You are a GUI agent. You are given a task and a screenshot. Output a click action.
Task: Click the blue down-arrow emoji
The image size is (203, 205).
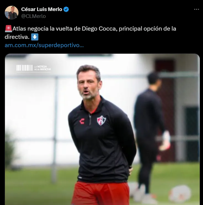(x=35, y=37)
